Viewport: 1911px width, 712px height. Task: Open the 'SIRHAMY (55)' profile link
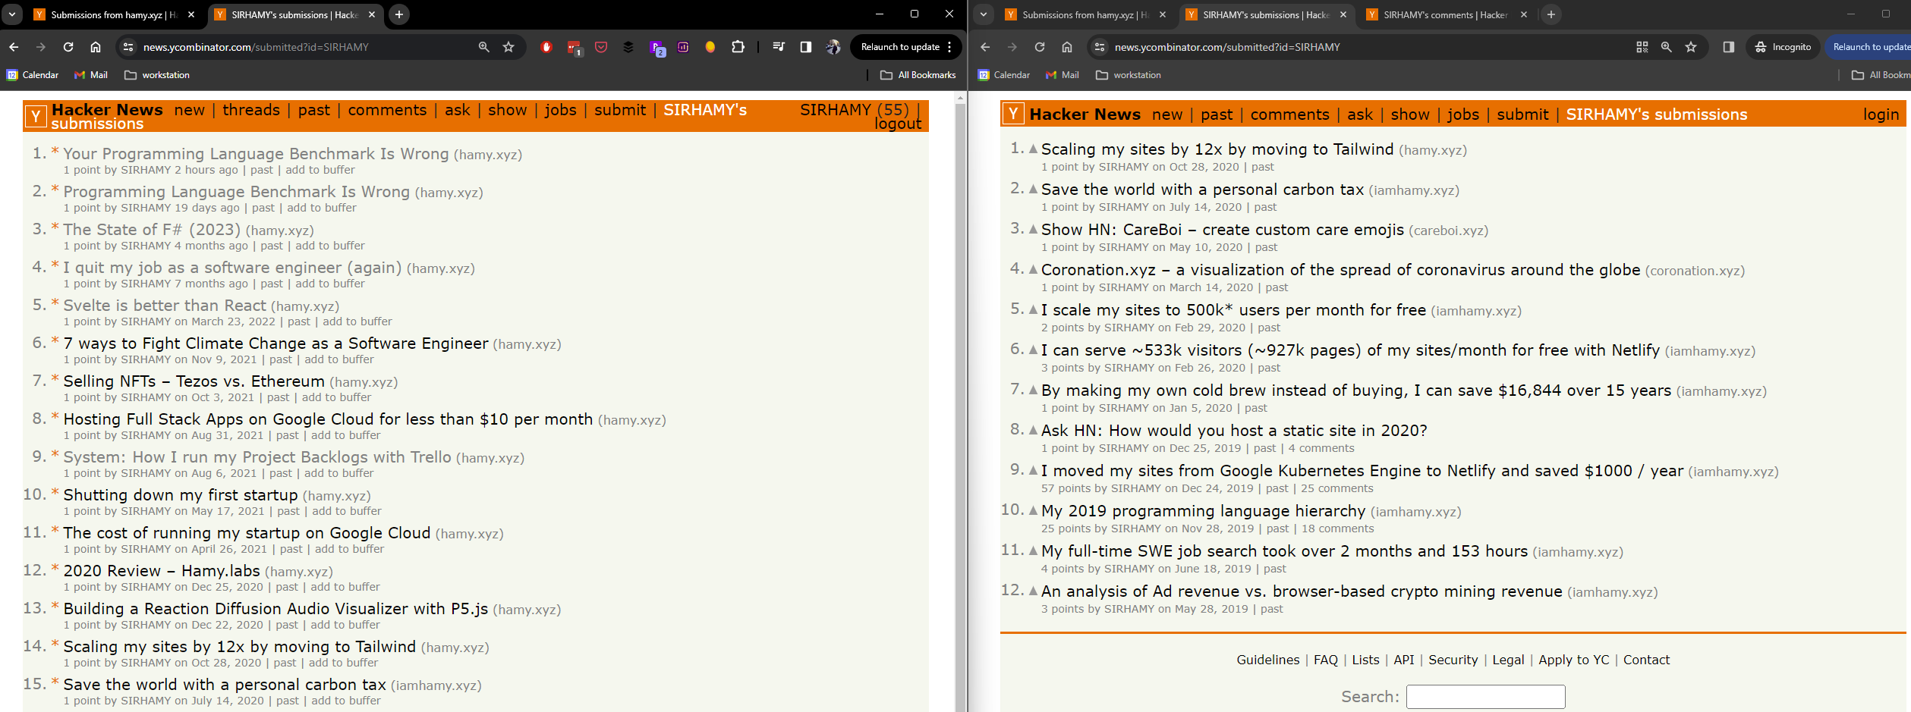[x=854, y=110]
